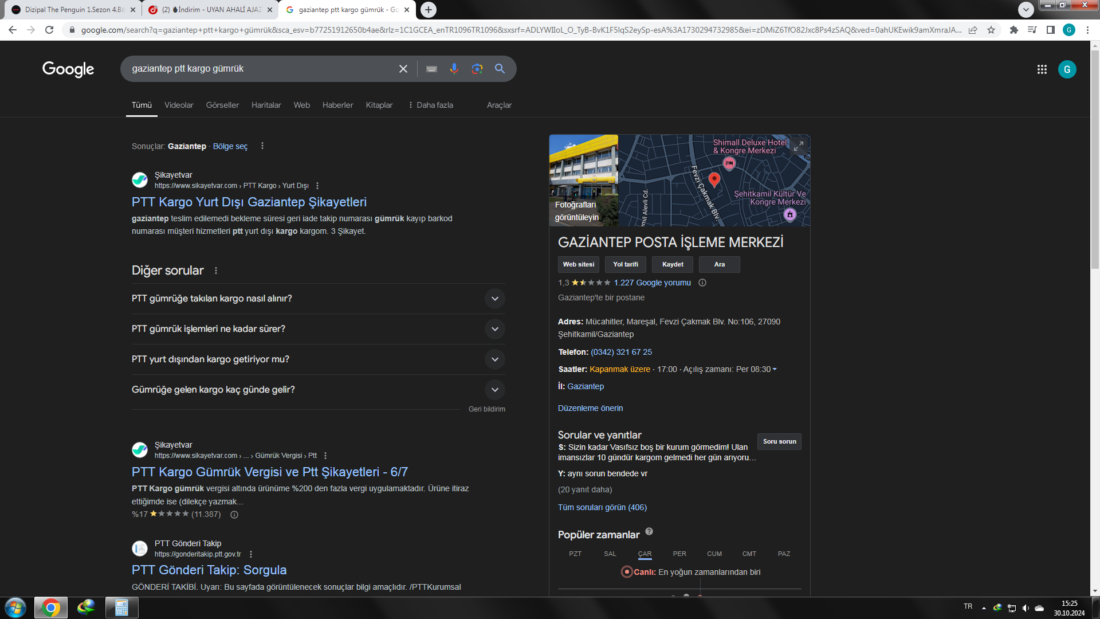Reload the current page
The height and width of the screenshot is (619, 1100).
coord(49,30)
